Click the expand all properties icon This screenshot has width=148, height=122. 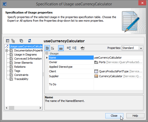[69, 48]
